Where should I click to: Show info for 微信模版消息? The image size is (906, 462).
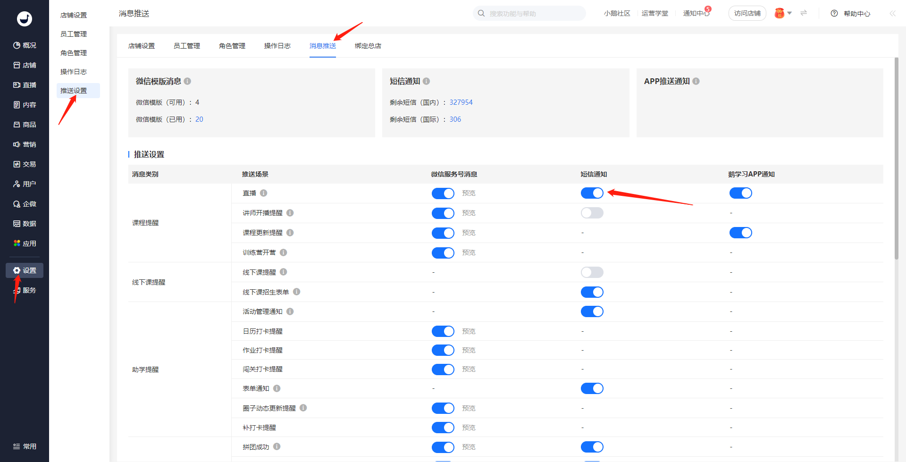(187, 81)
